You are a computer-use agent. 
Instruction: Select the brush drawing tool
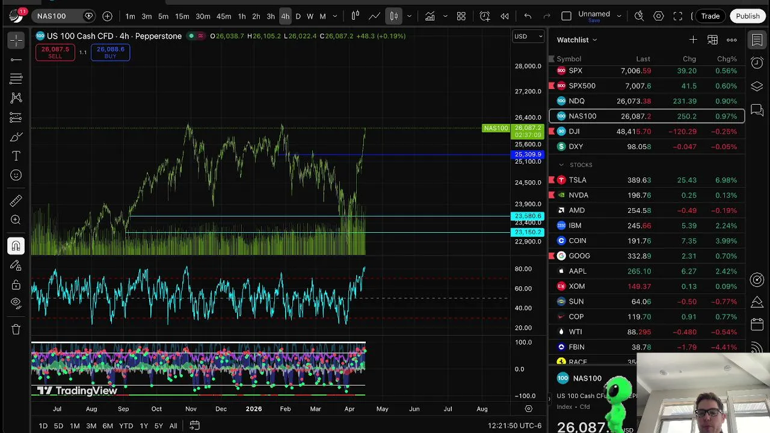(16, 137)
